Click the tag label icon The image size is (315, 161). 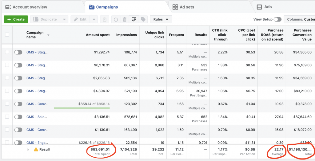(143, 19)
